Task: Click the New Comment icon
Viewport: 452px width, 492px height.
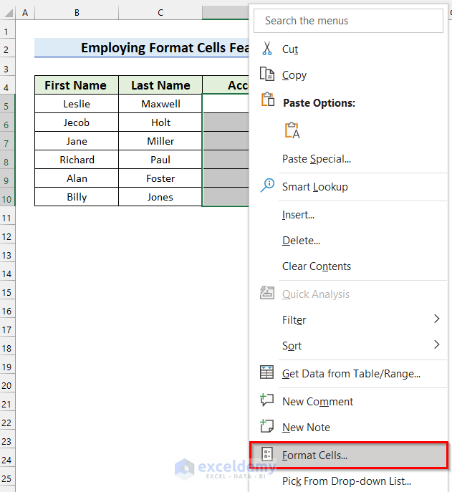Action: coord(267,401)
